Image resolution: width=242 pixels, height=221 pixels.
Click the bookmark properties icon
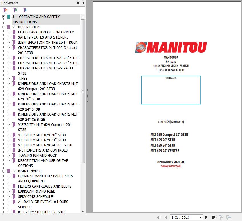coord(25,10)
